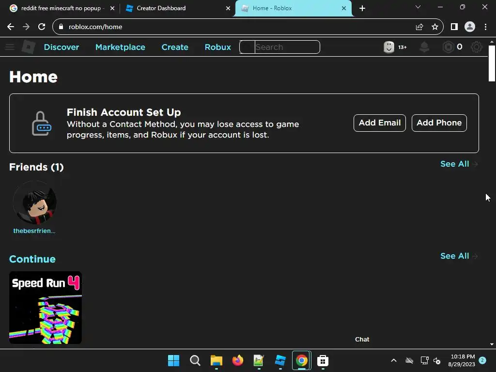
Task: Open the Continue section heading link
Action: 32,259
